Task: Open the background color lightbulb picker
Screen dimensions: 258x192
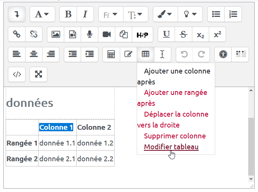Action: [x=190, y=15]
